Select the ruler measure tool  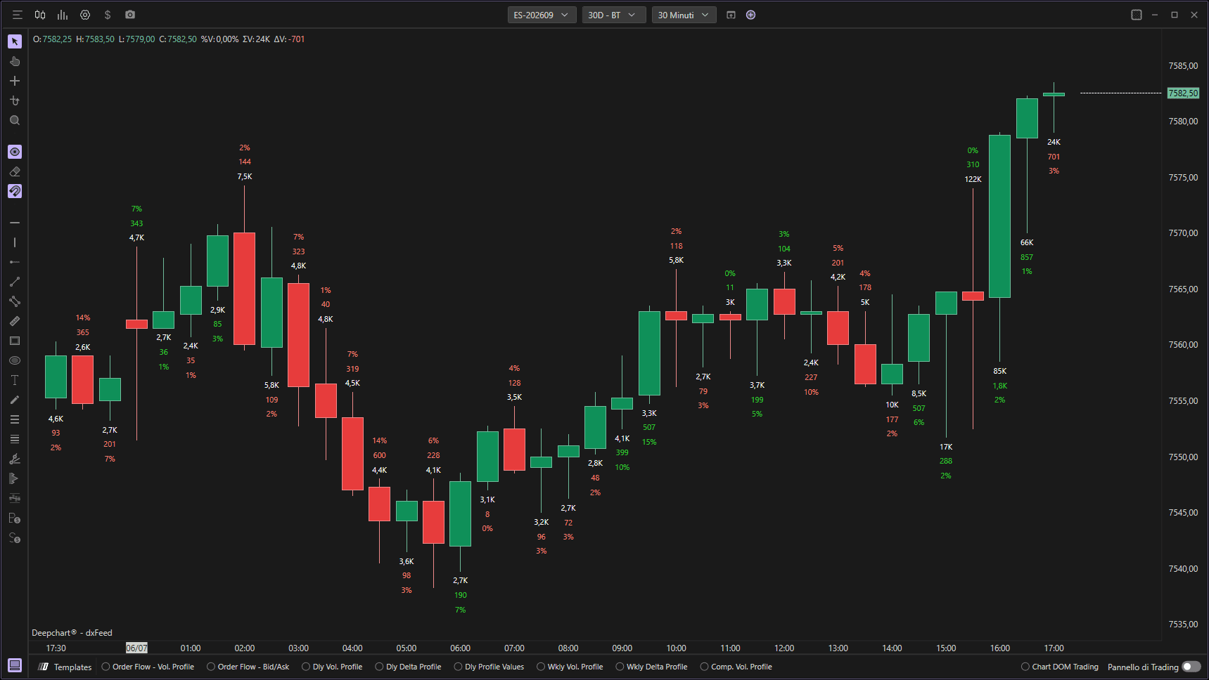15,321
